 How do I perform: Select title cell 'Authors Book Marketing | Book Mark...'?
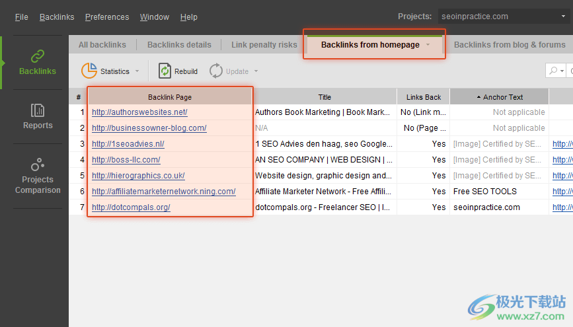coord(325,112)
